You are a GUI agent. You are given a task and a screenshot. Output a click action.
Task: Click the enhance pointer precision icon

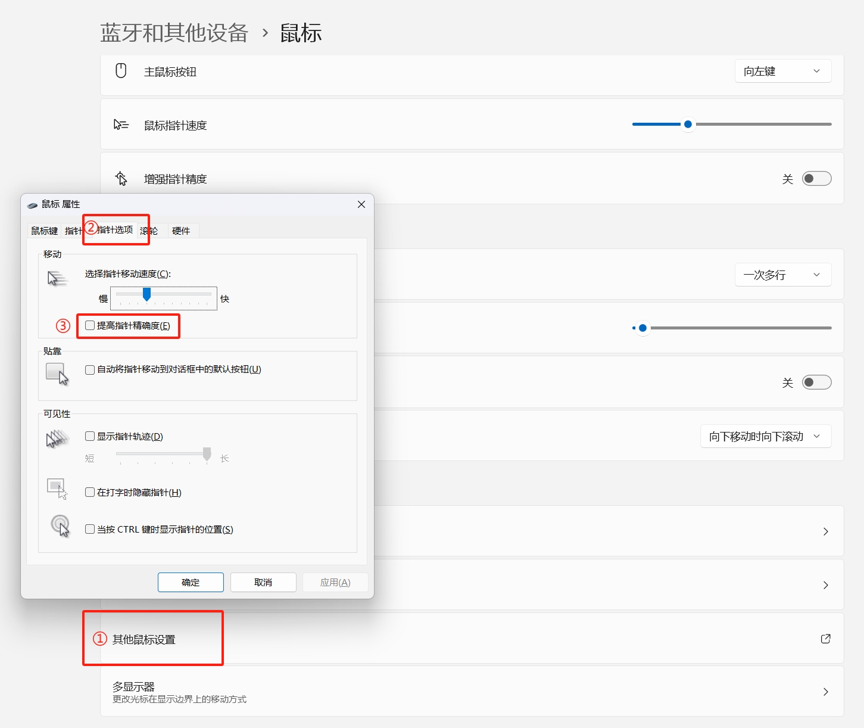coord(121,178)
